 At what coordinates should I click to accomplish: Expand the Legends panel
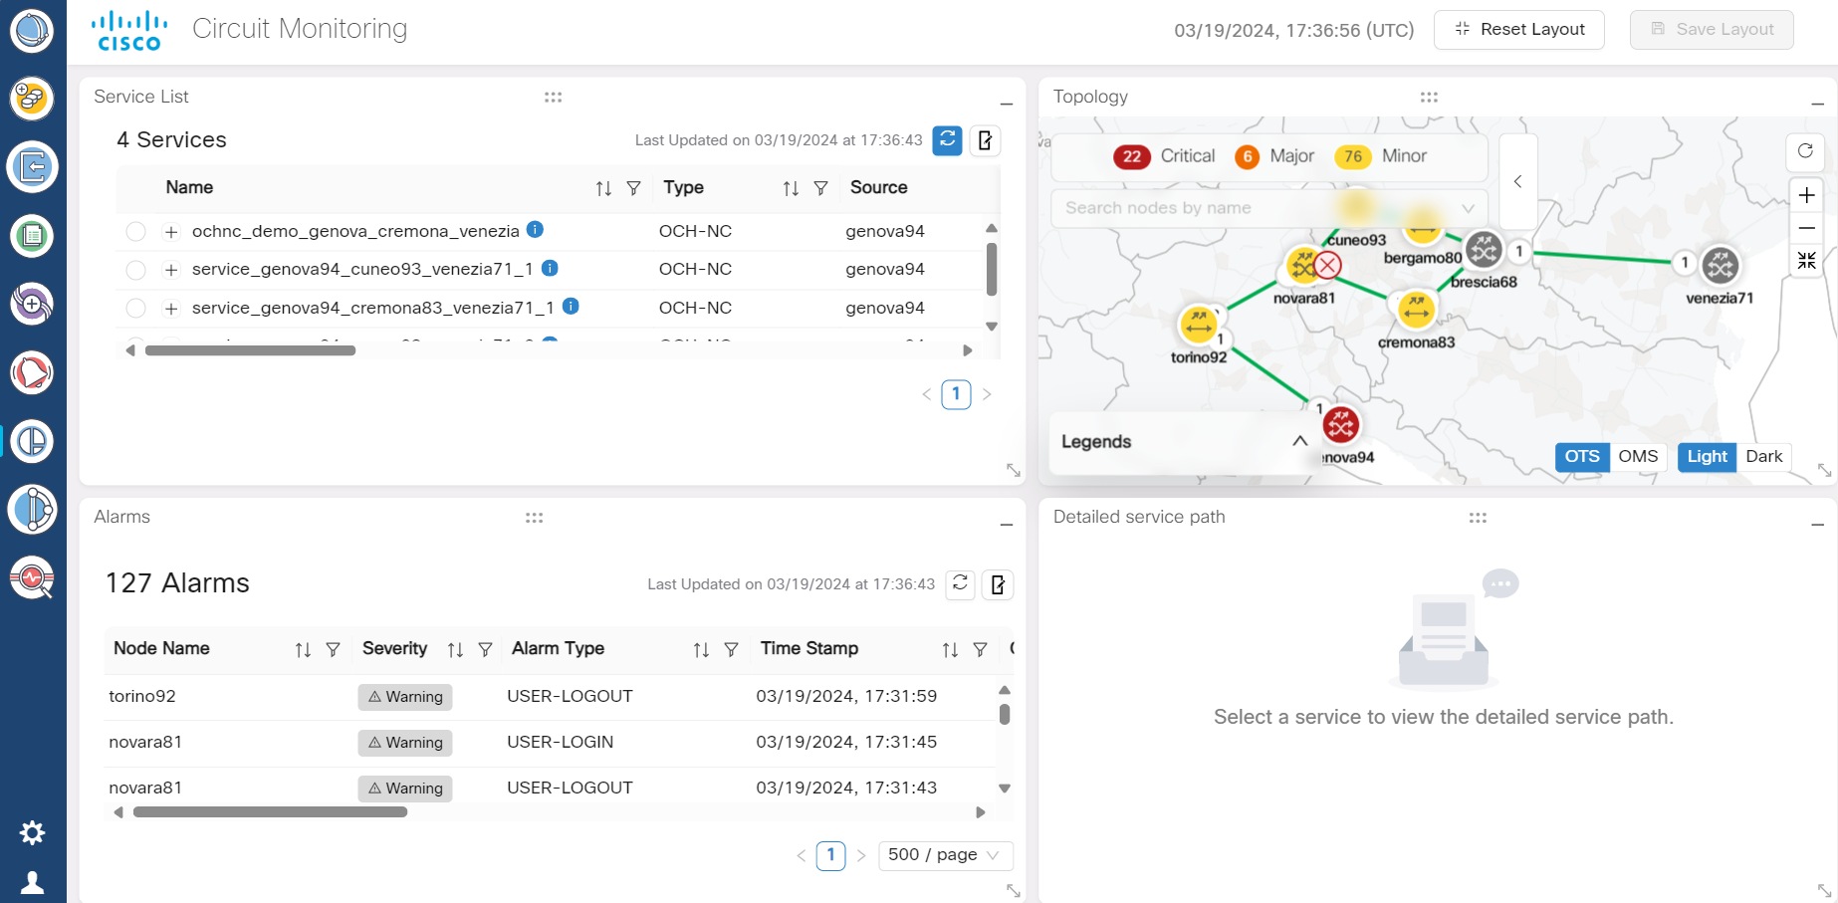[1299, 441]
